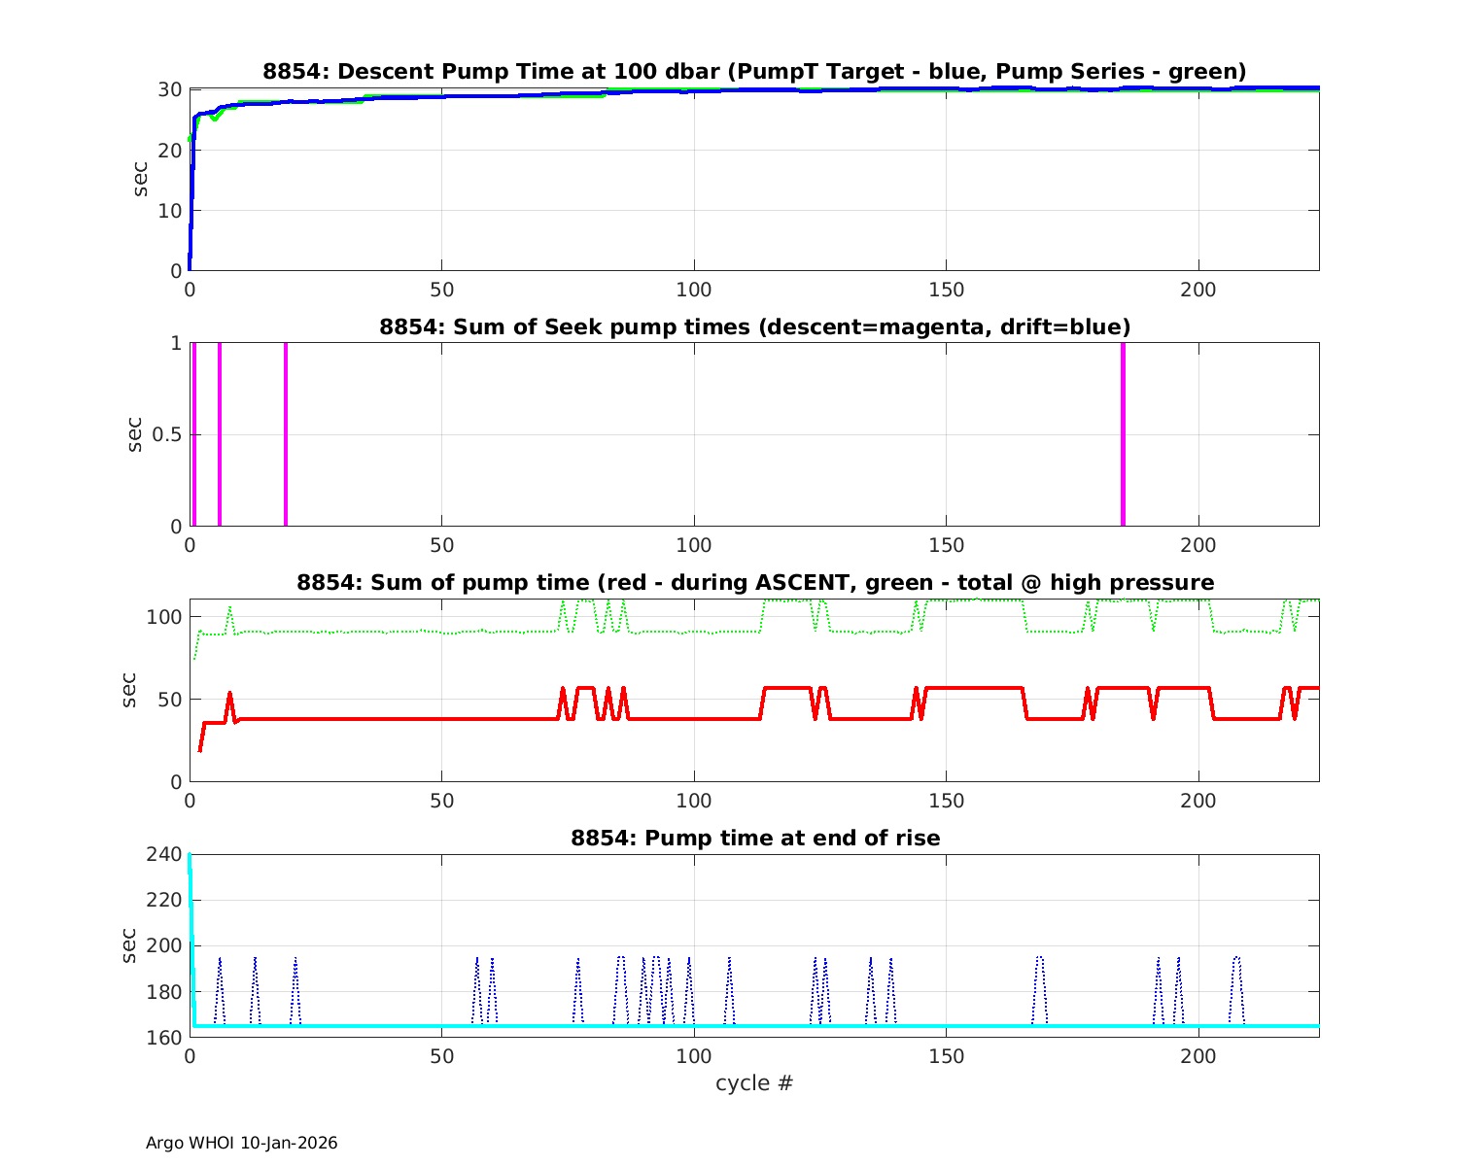The width and height of the screenshot is (1458, 1166).
Task: Click the "Descent Pump Time at 100 dbar" plot title
Action: pos(754,72)
